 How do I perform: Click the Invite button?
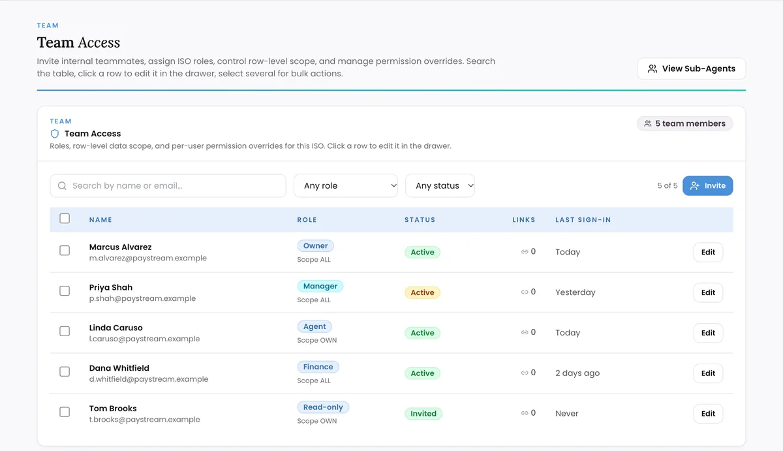pos(708,186)
